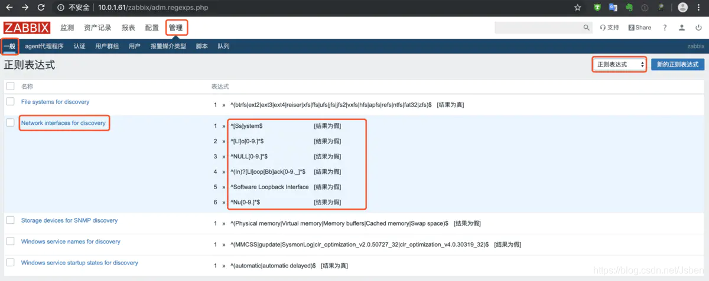Click the site info insecure warning icon
Image resolution: width=709 pixels, height=281 pixels.
click(x=61, y=8)
